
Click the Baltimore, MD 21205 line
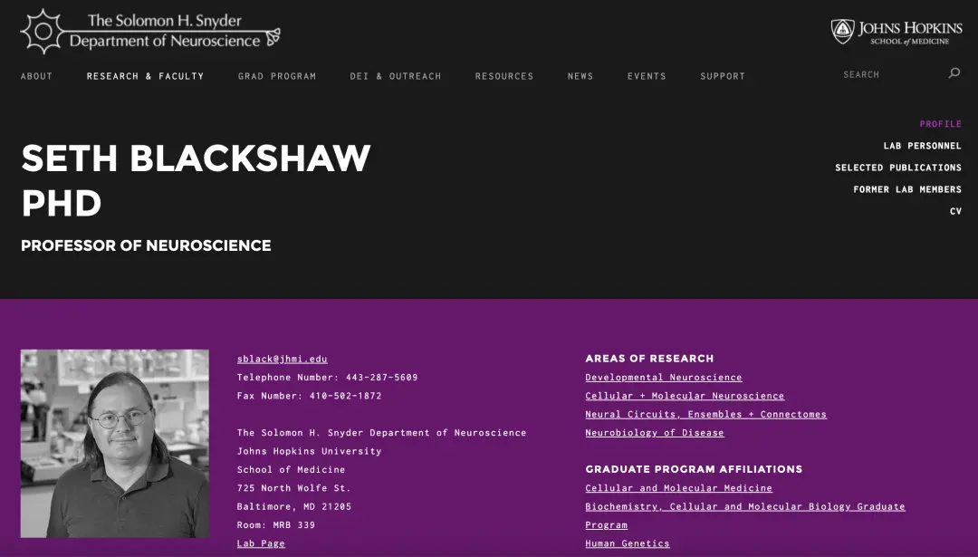(x=294, y=506)
